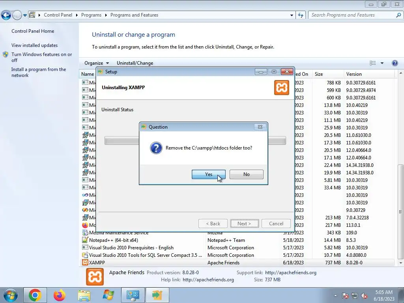
Task: Open Control Panel Home link
Action: [33, 31]
